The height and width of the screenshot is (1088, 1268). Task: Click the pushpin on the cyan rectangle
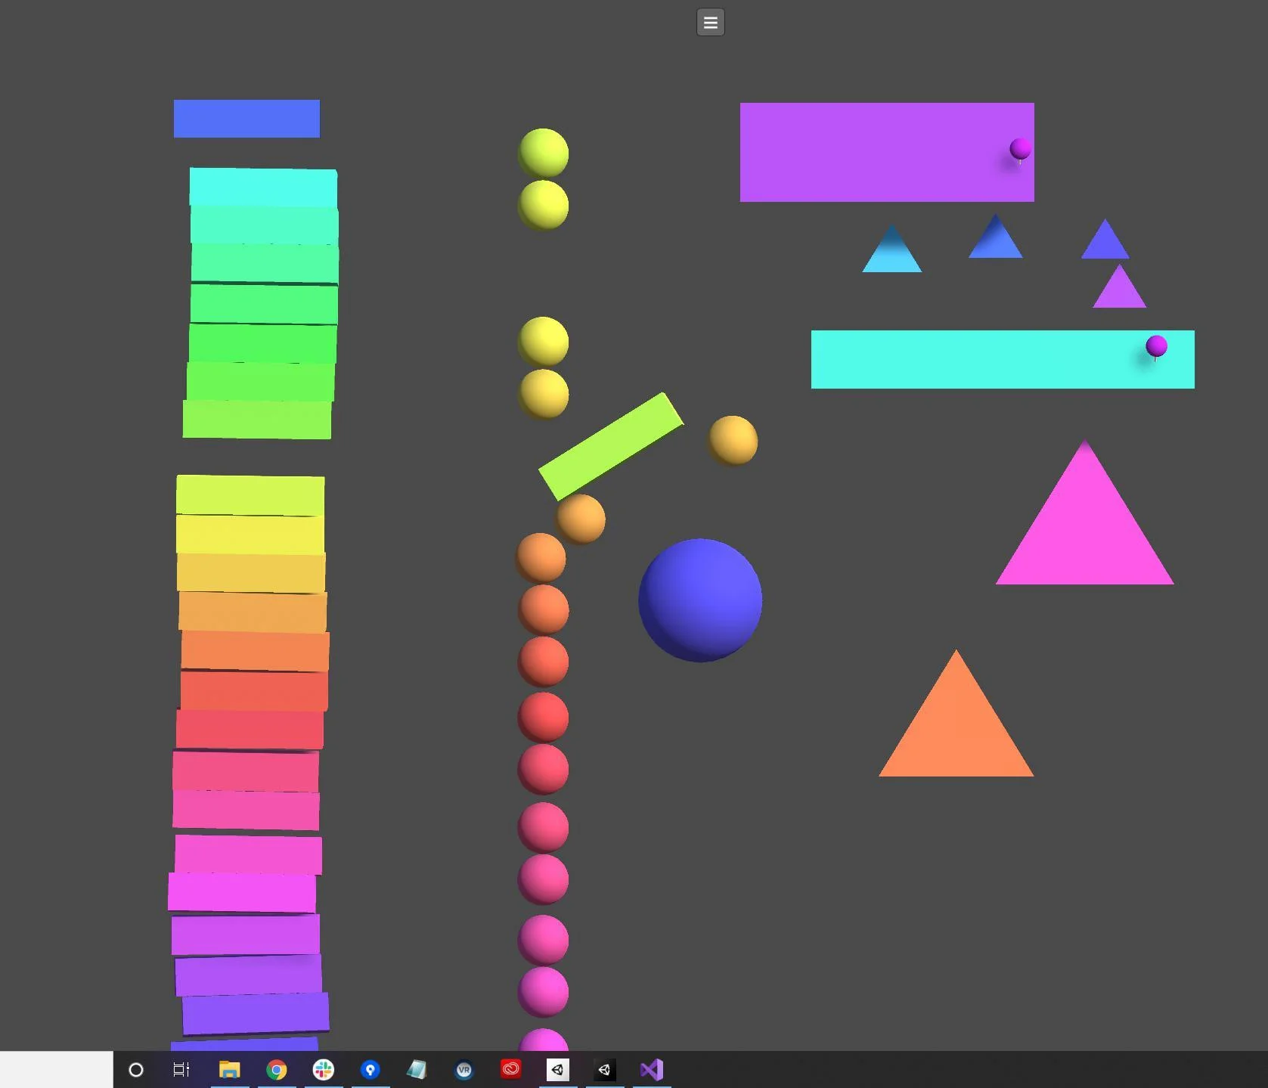1156,348
